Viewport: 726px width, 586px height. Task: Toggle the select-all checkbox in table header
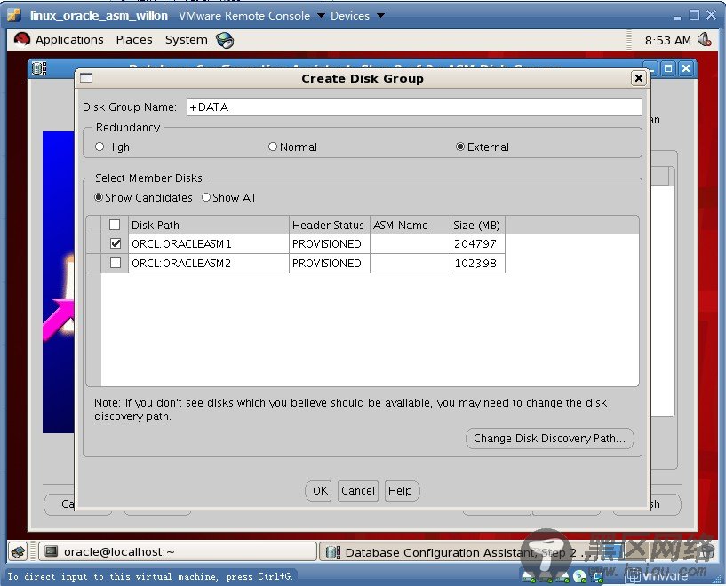coord(115,225)
